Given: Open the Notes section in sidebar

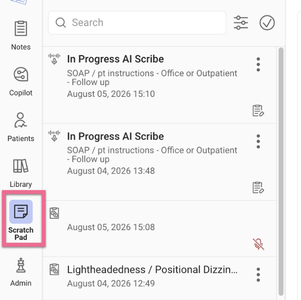Looking at the screenshot, I should tap(21, 35).
